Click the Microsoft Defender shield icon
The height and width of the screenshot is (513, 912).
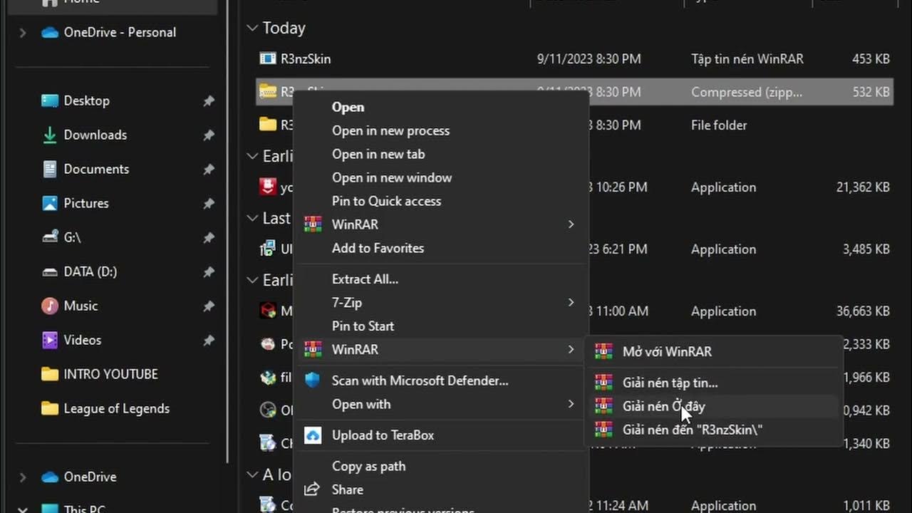[313, 380]
